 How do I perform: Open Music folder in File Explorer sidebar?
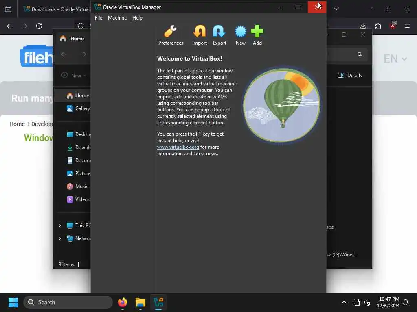(78, 186)
